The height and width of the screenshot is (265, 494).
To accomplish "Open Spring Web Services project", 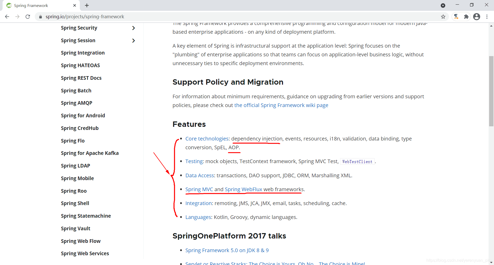I will coord(85,253).
